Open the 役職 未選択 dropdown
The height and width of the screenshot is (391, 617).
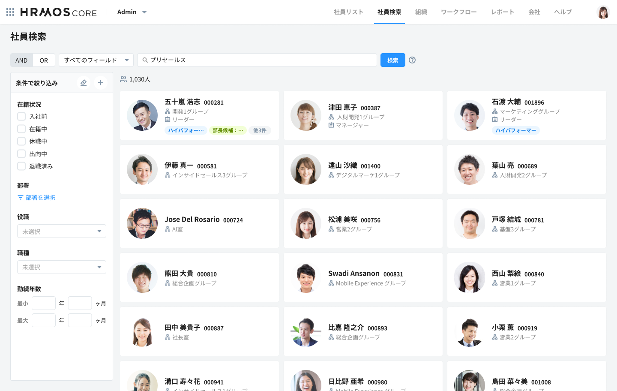[61, 231]
